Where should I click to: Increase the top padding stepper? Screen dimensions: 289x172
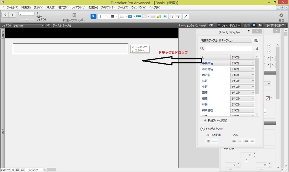[x=254, y=154]
